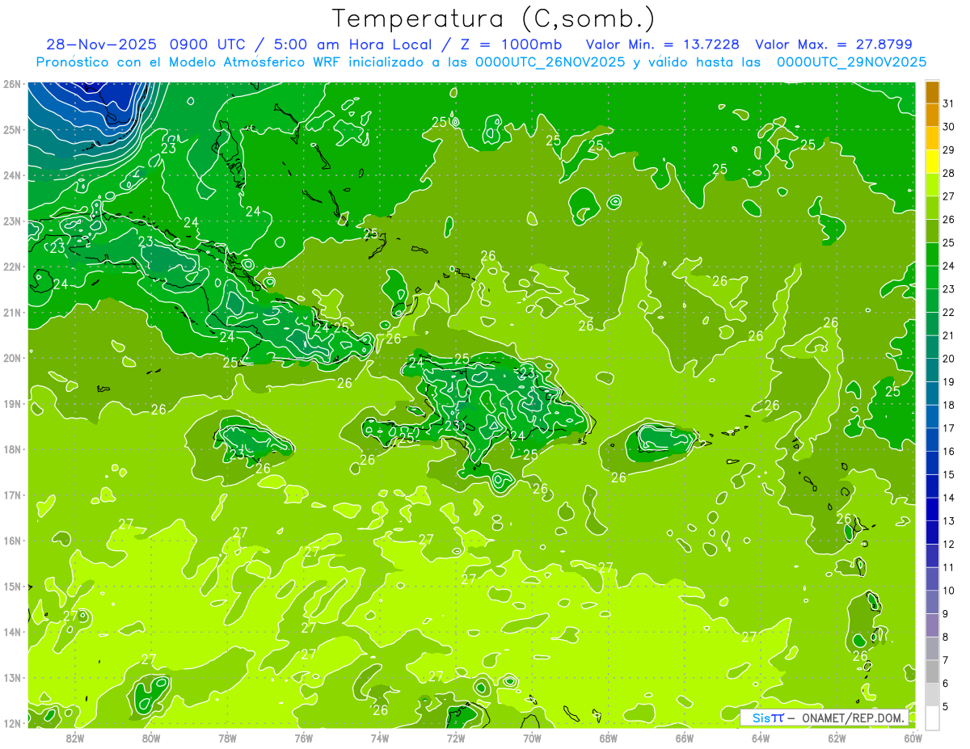970x749 pixels.
Task: Click the 66W longitude axis label
Action: (685, 737)
